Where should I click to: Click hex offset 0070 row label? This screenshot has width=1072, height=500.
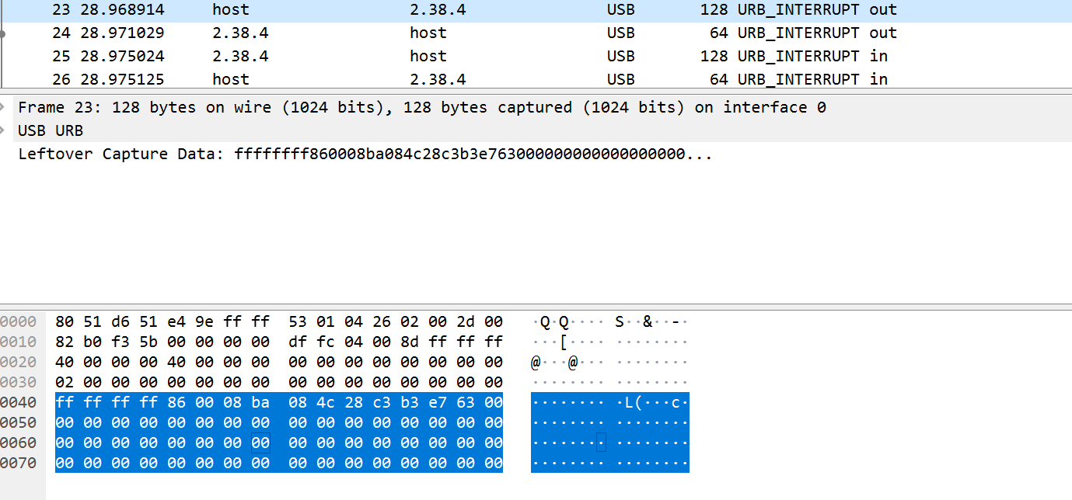(x=18, y=464)
